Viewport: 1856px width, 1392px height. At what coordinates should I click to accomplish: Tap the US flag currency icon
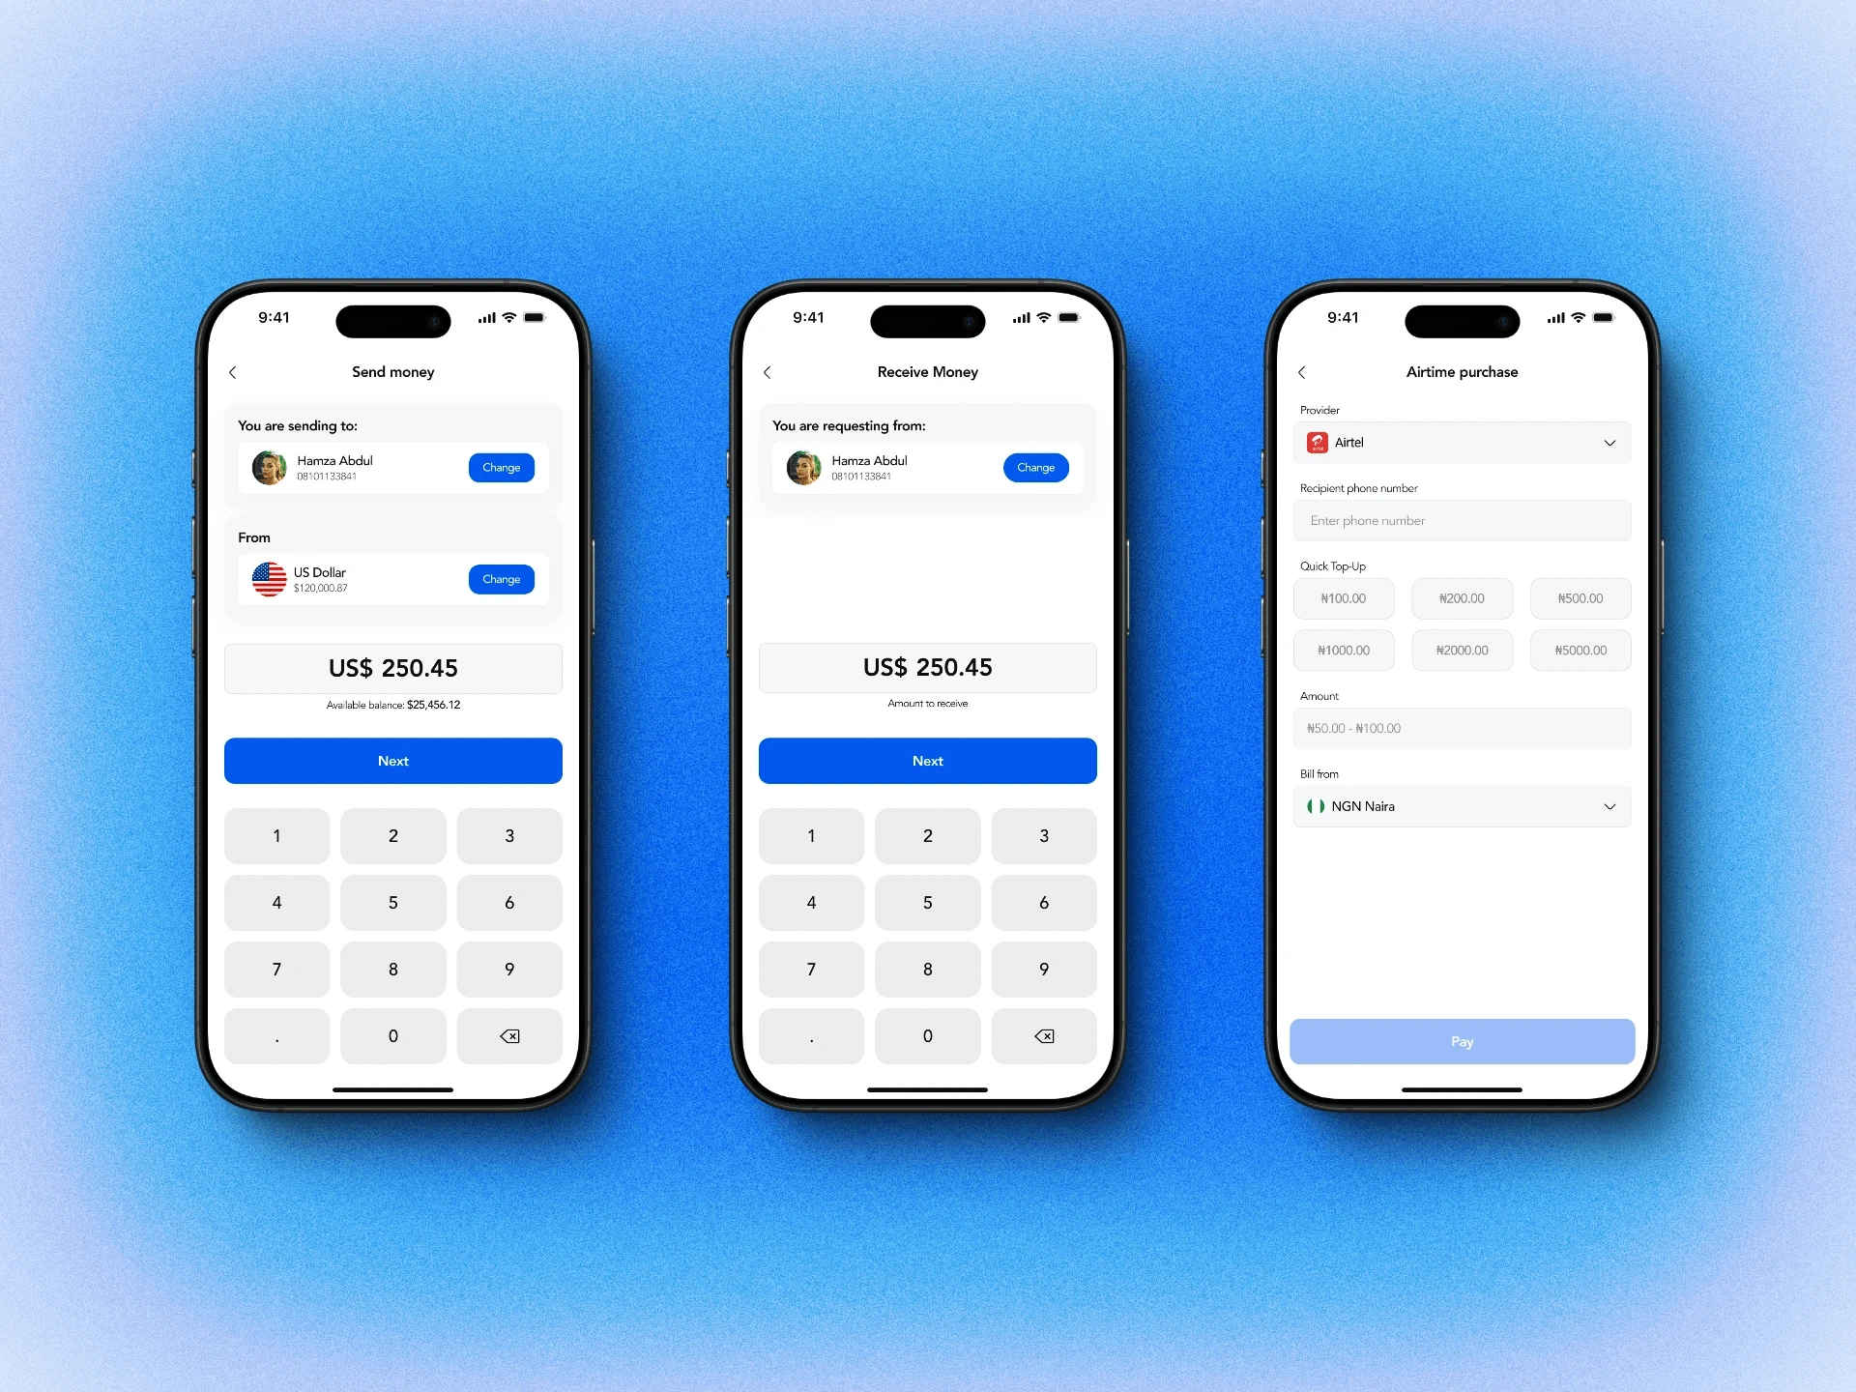point(268,577)
